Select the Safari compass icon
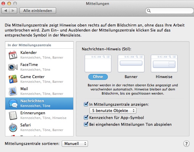 click(x=13, y=127)
